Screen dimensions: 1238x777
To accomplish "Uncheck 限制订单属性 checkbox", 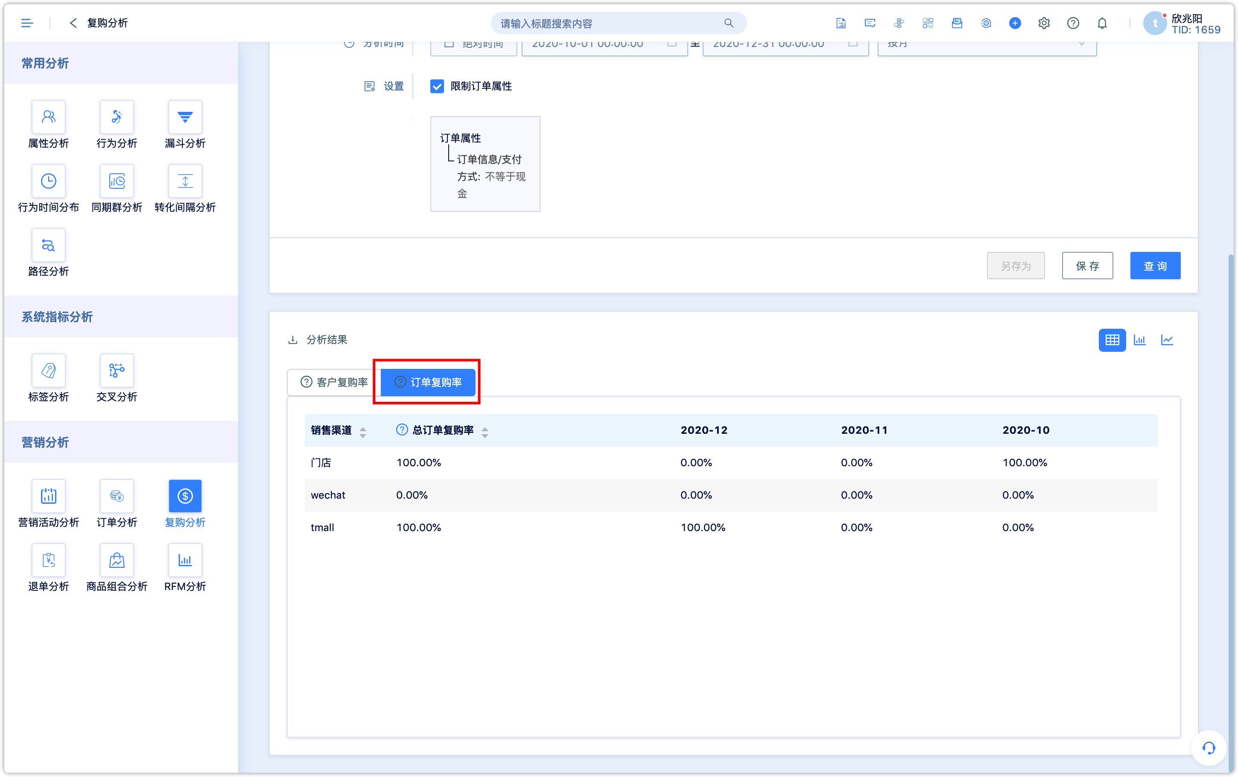I will coord(437,86).
